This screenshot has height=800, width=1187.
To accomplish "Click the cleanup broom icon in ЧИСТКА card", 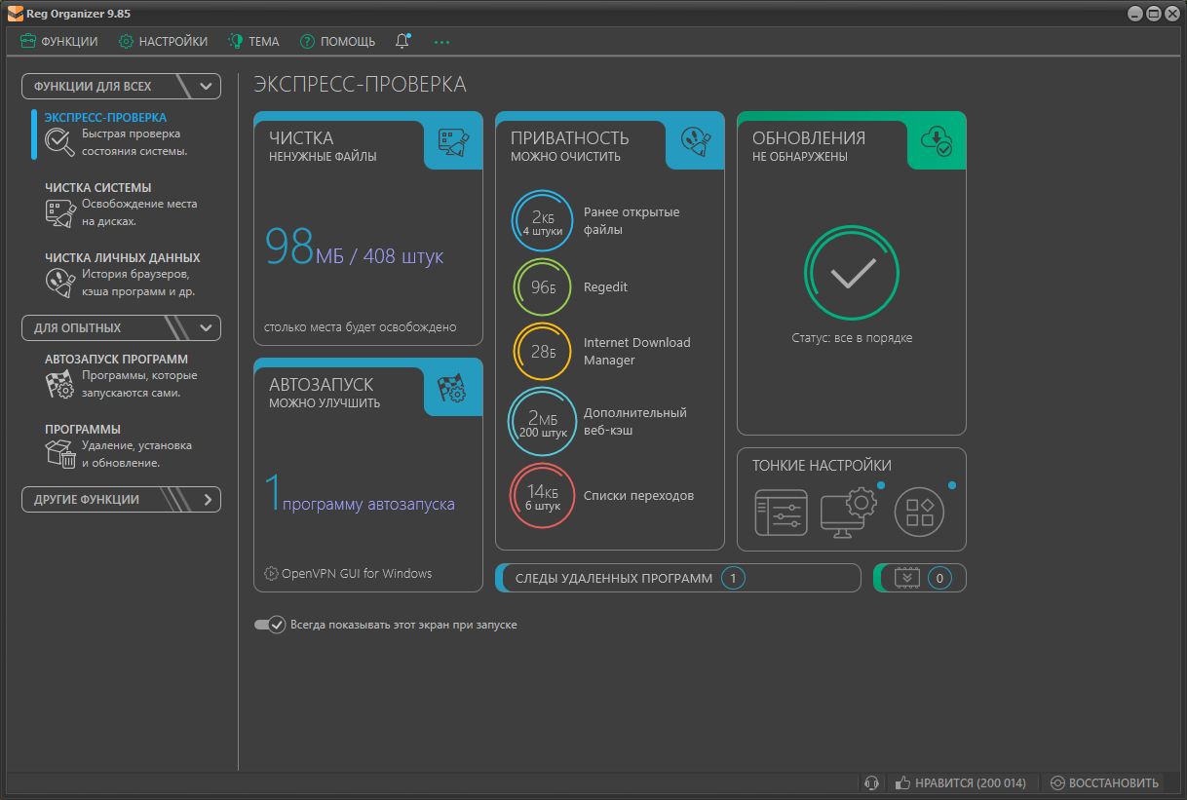I will click(453, 144).
